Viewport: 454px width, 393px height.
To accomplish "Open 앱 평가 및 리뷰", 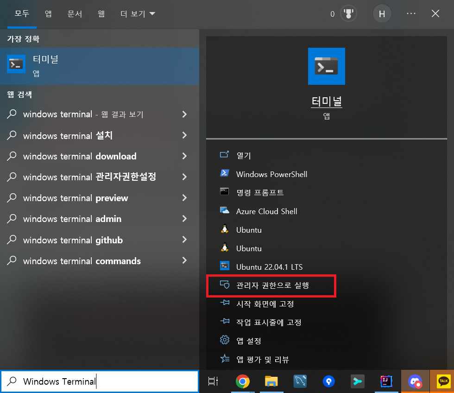I will pyautogui.click(x=263, y=360).
